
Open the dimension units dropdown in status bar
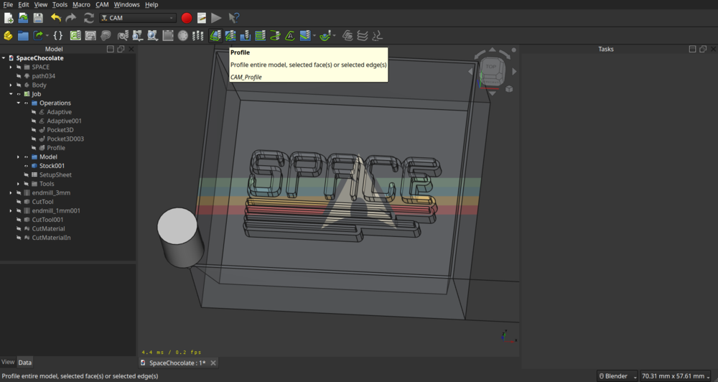(x=675, y=376)
